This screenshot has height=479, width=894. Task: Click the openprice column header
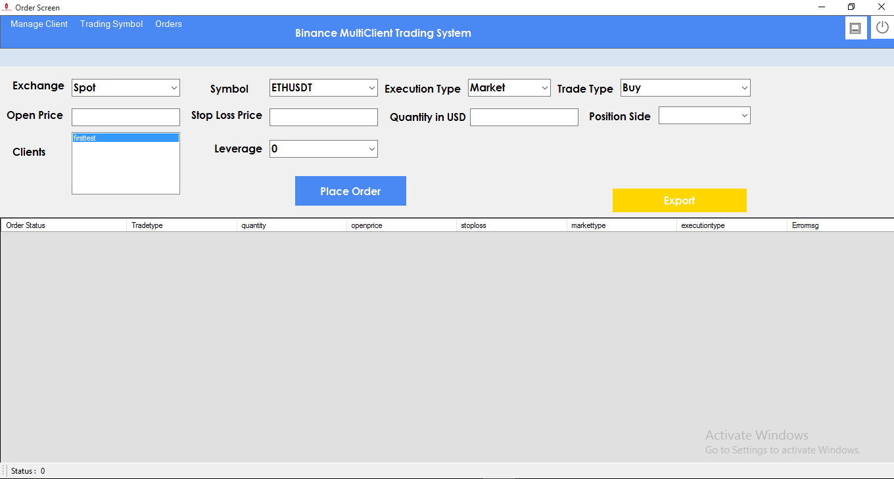(x=402, y=225)
